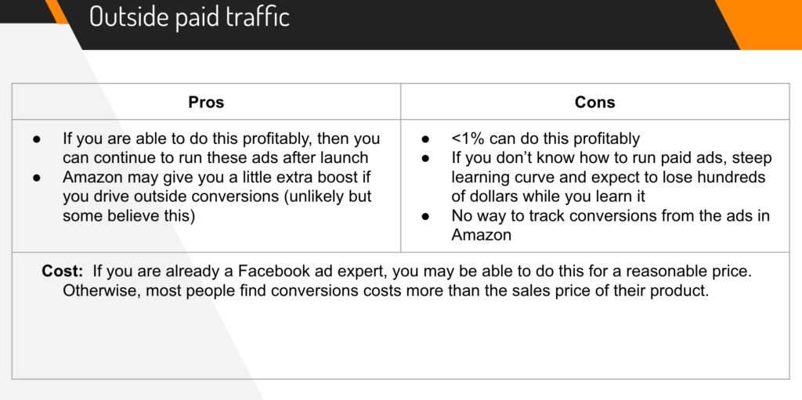Select the 'Cons' column header
This screenshot has height=400, width=802.
pyautogui.click(x=595, y=103)
